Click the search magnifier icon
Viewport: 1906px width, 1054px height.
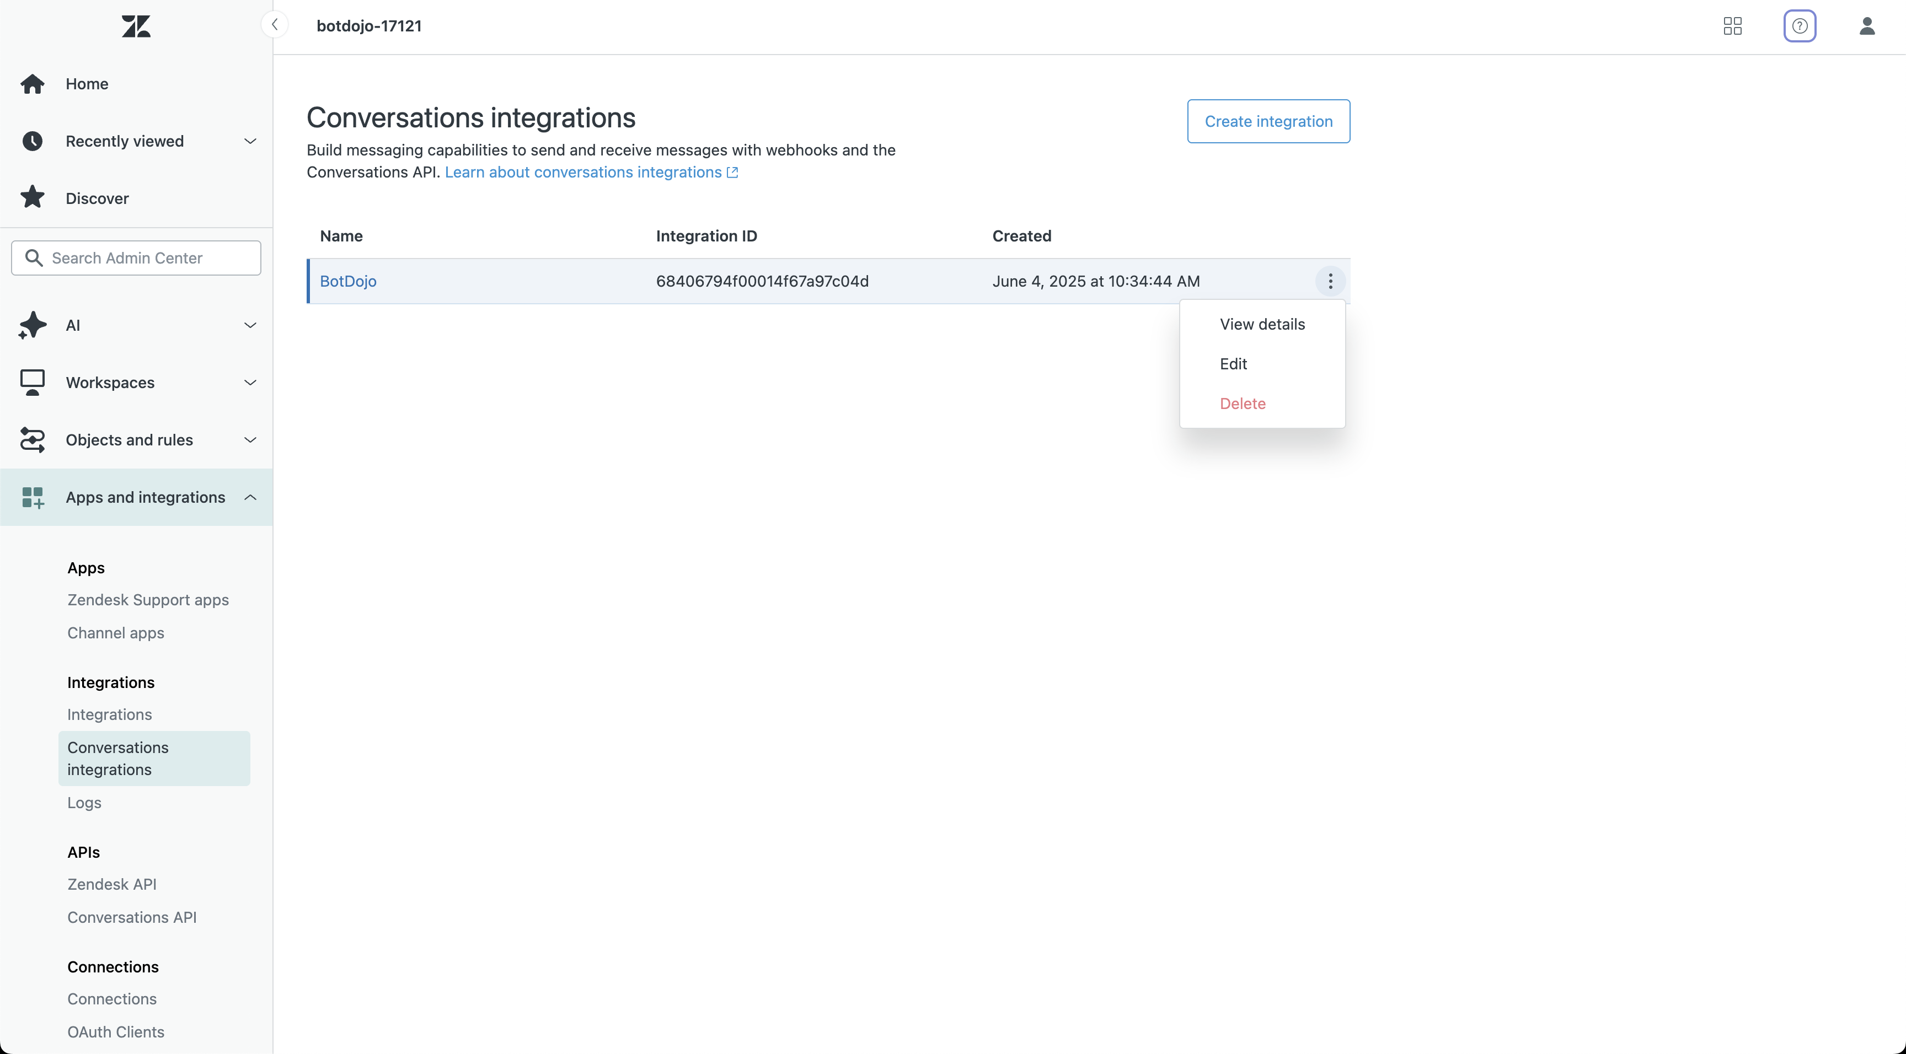33,257
